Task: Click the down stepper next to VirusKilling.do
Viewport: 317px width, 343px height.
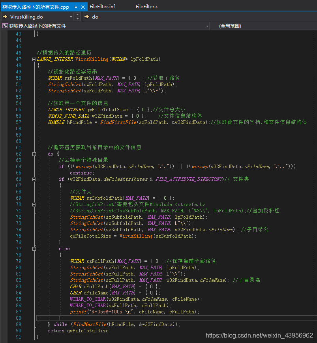Action: [x=77, y=19]
